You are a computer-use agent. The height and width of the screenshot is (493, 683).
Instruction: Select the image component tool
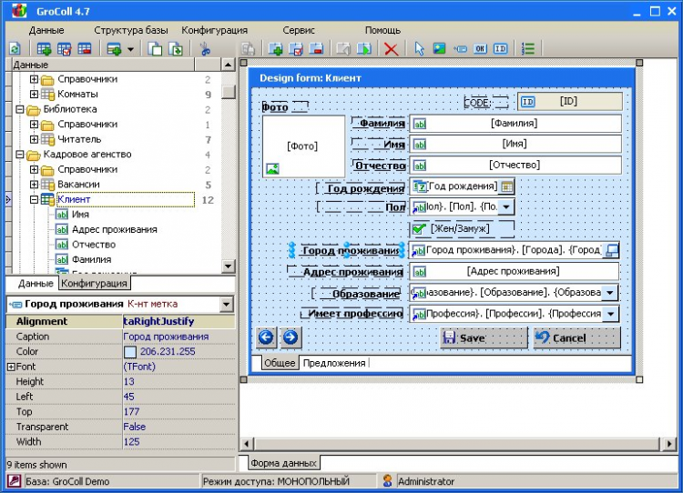coord(440,48)
